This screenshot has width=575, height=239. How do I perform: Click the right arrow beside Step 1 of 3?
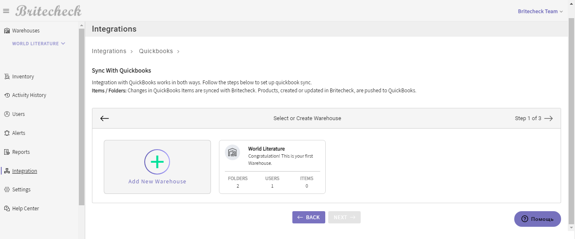(548, 118)
